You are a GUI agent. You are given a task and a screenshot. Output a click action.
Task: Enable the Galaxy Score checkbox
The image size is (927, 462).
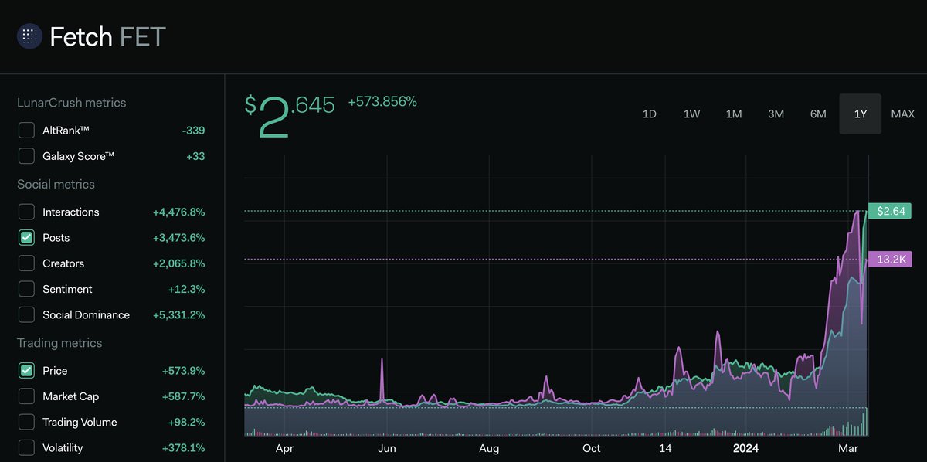coord(26,156)
